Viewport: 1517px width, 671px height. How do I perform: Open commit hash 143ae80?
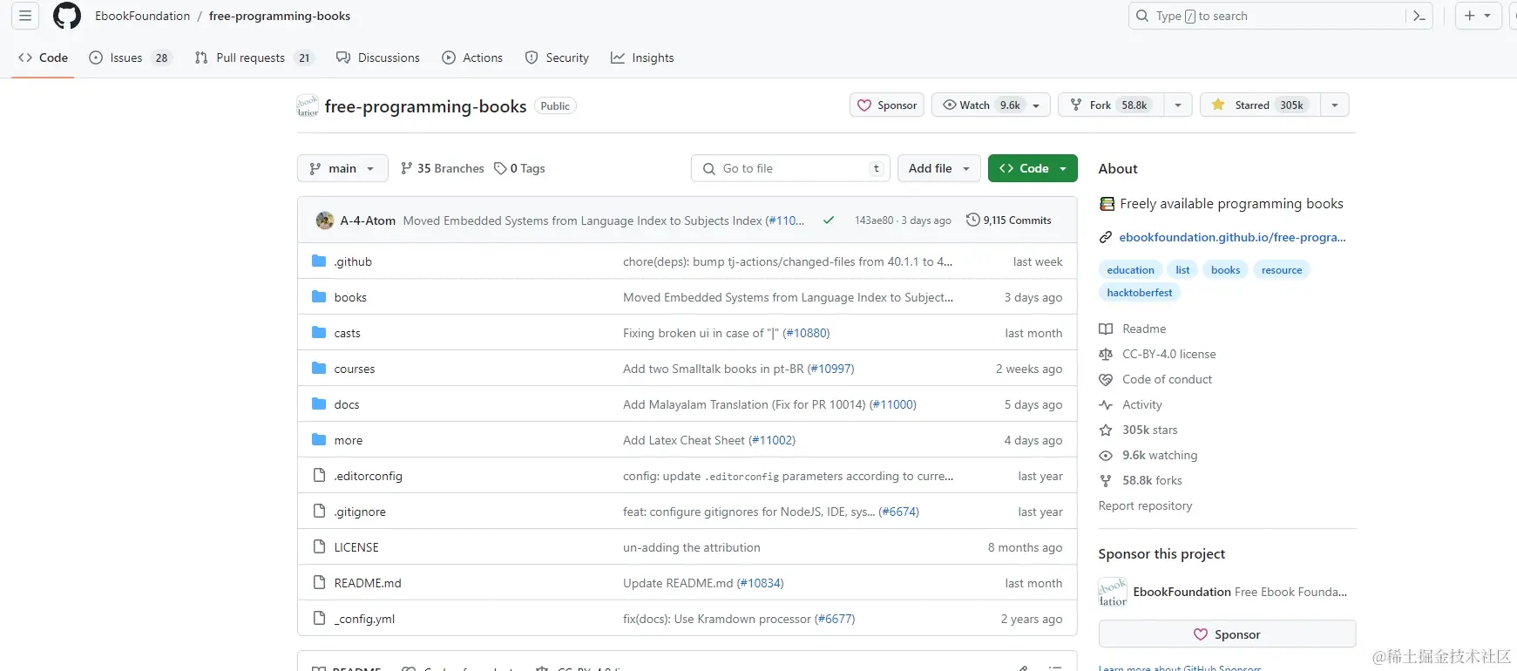tap(874, 220)
